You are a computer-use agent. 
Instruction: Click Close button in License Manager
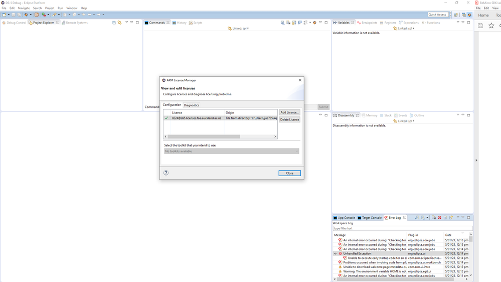click(x=289, y=173)
